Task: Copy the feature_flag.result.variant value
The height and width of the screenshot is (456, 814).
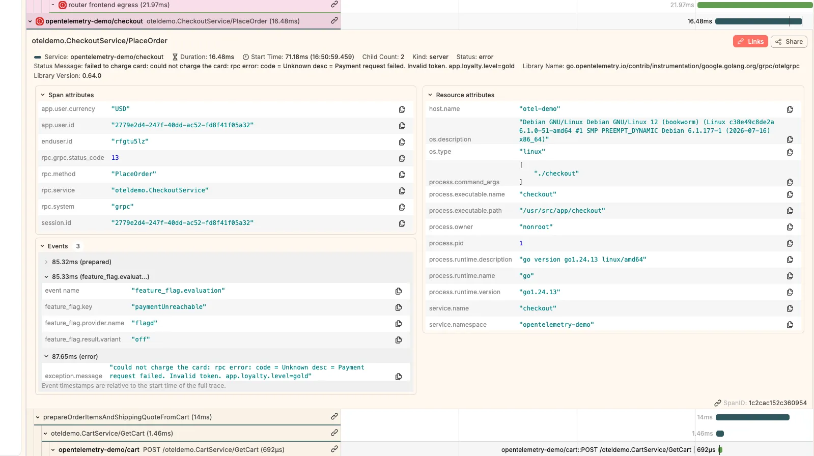Action: (x=399, y=340)
